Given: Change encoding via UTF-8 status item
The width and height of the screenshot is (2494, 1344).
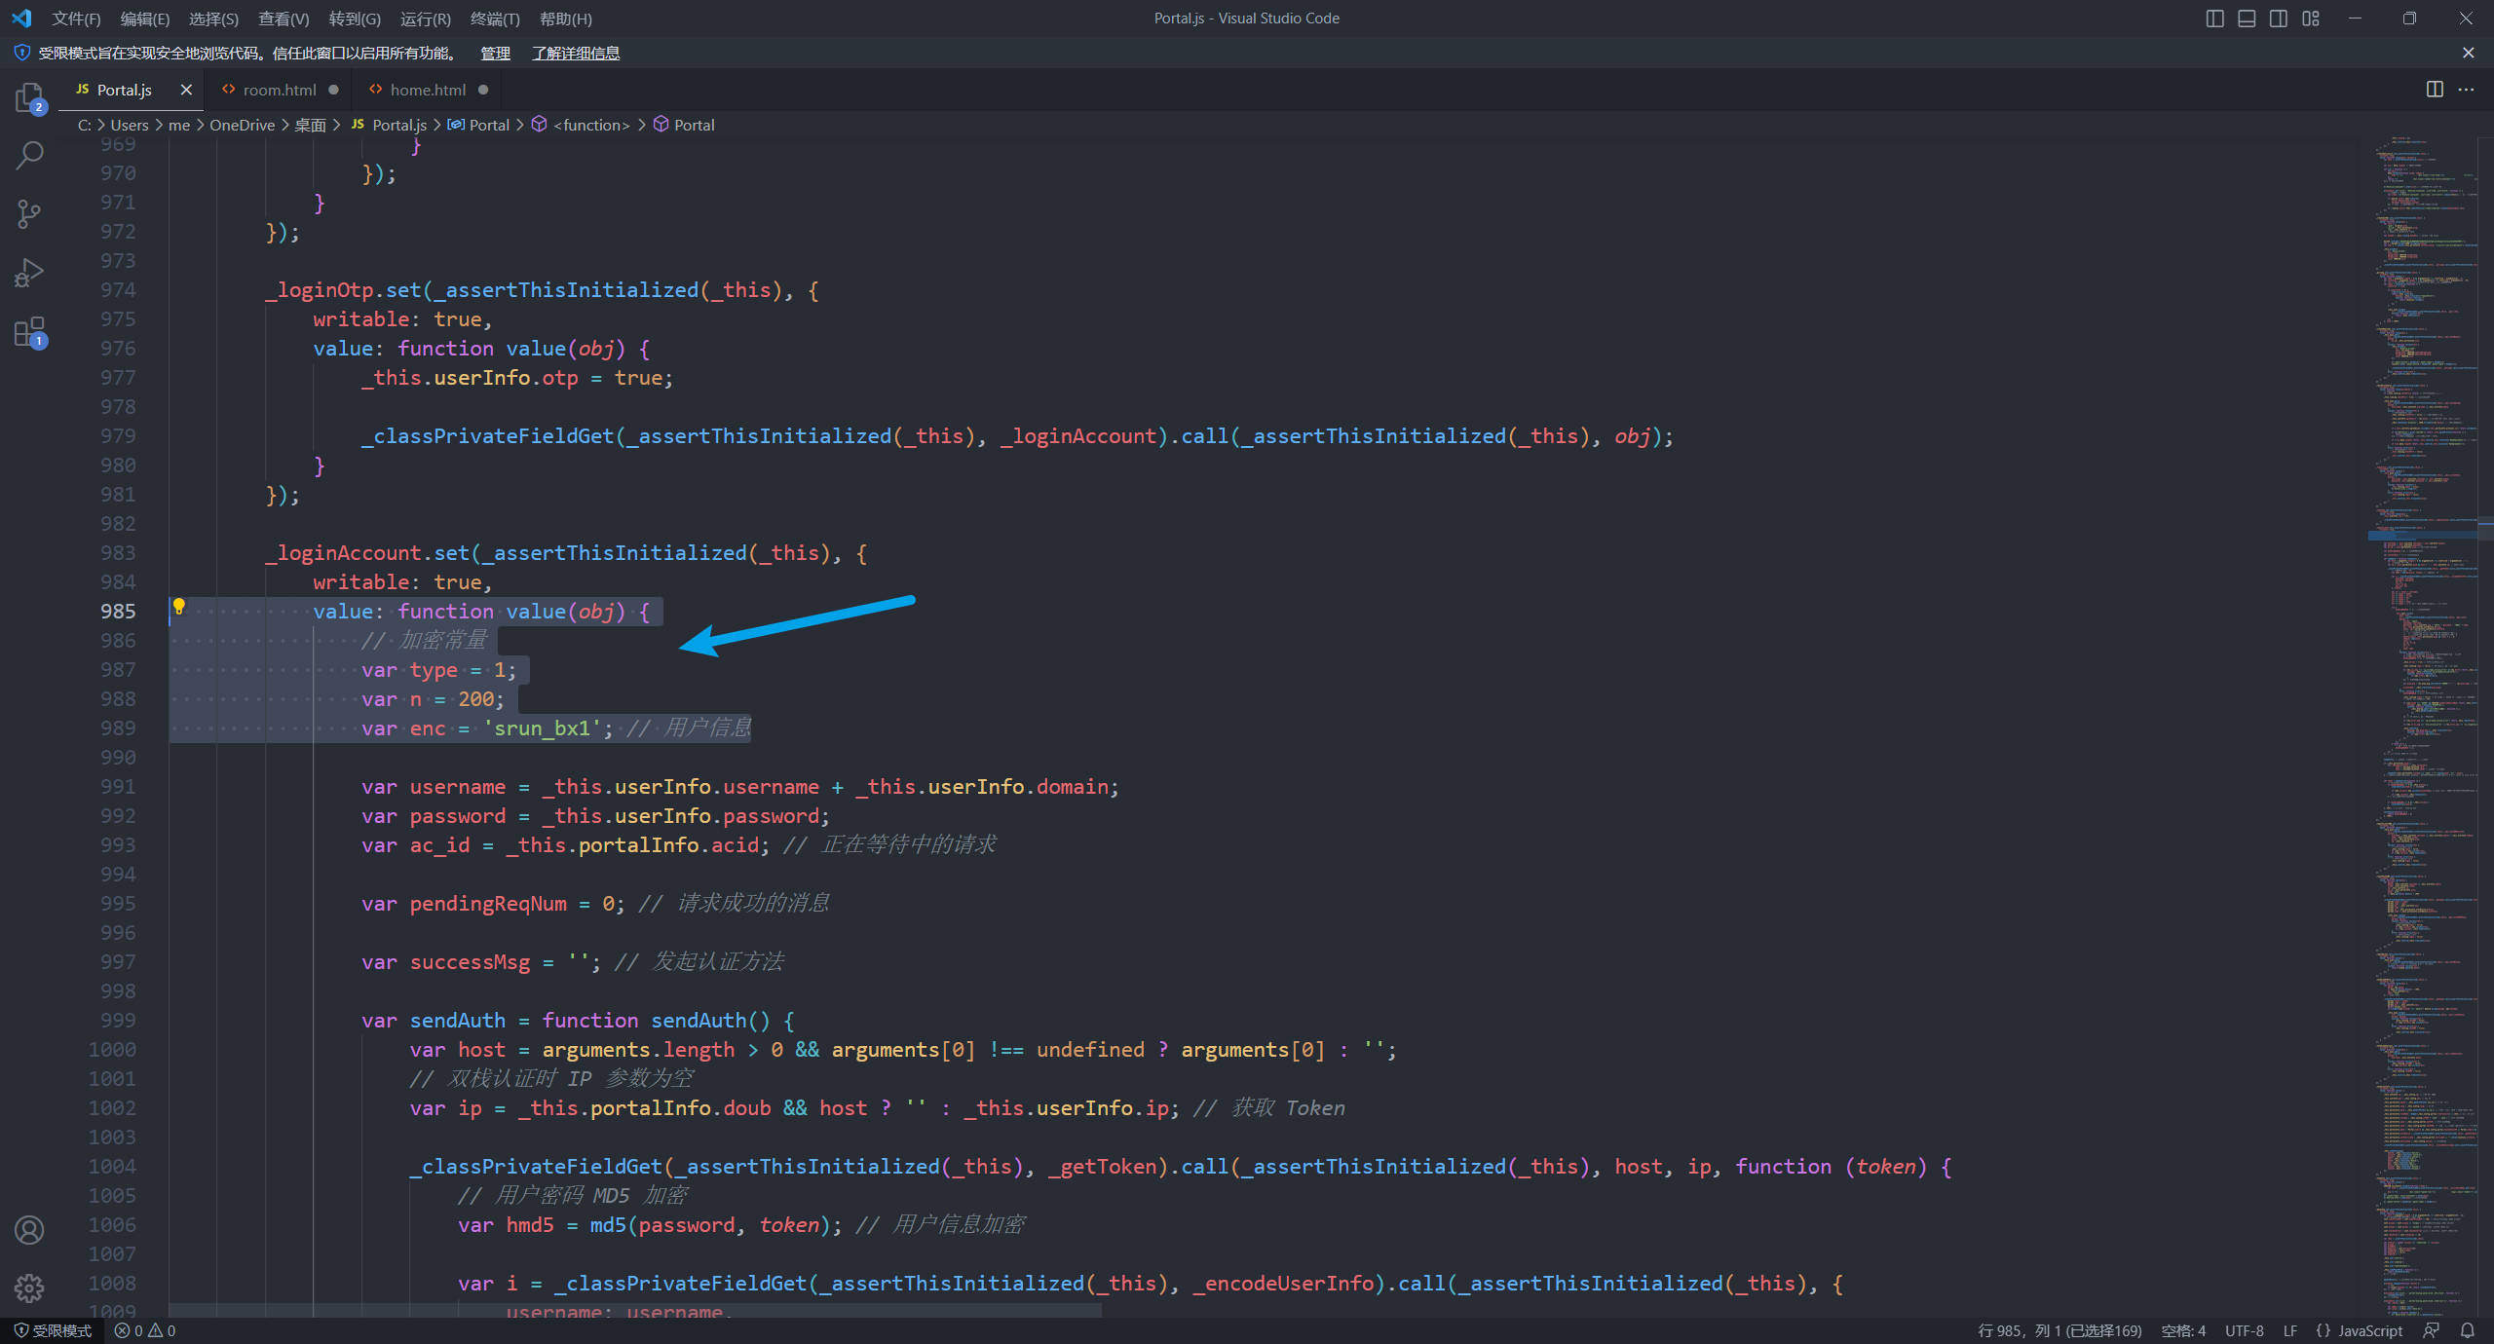Looking at the screenshot, I should coord(2245,1330).
